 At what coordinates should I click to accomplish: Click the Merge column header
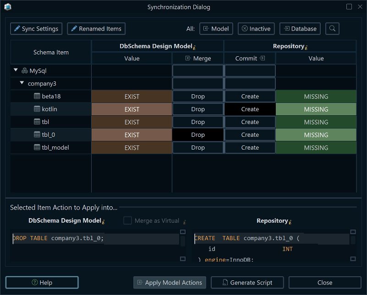(198, 59)
